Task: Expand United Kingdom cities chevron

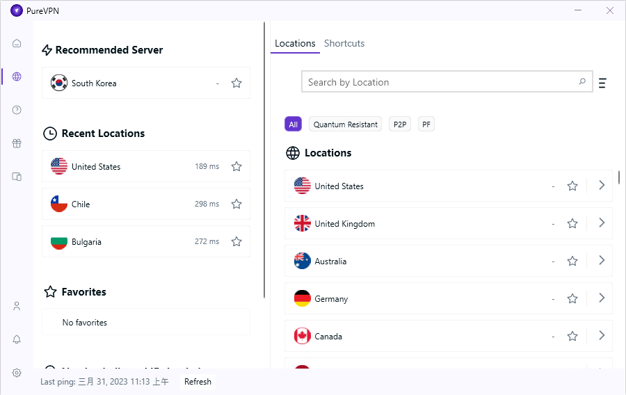Action: click(x=602, y=223)
